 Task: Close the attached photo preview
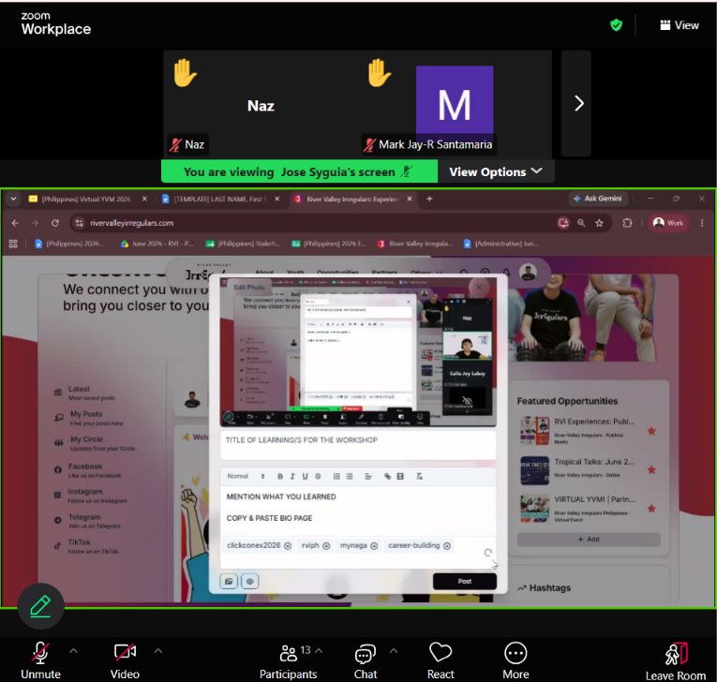[479, 287]
